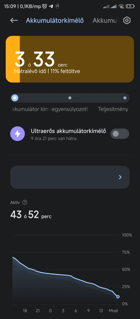Tap the battery indicator in status bar
The image size is (140, 319).
(x=130, y=6)
